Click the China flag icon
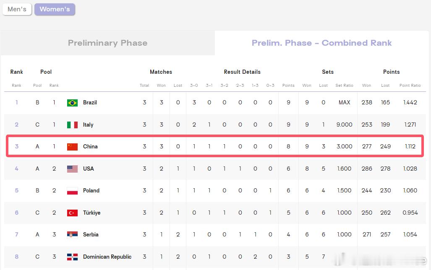431x270 pixels. 72,147
